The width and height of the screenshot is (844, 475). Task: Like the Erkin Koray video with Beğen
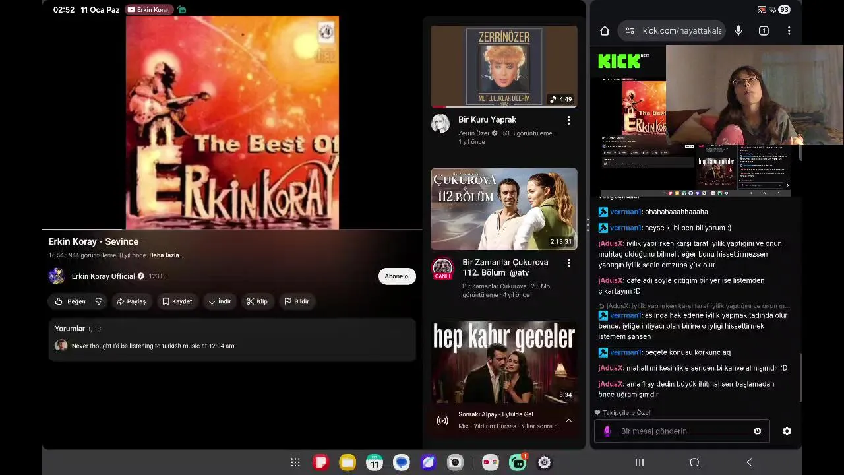(x=71, y=301)
